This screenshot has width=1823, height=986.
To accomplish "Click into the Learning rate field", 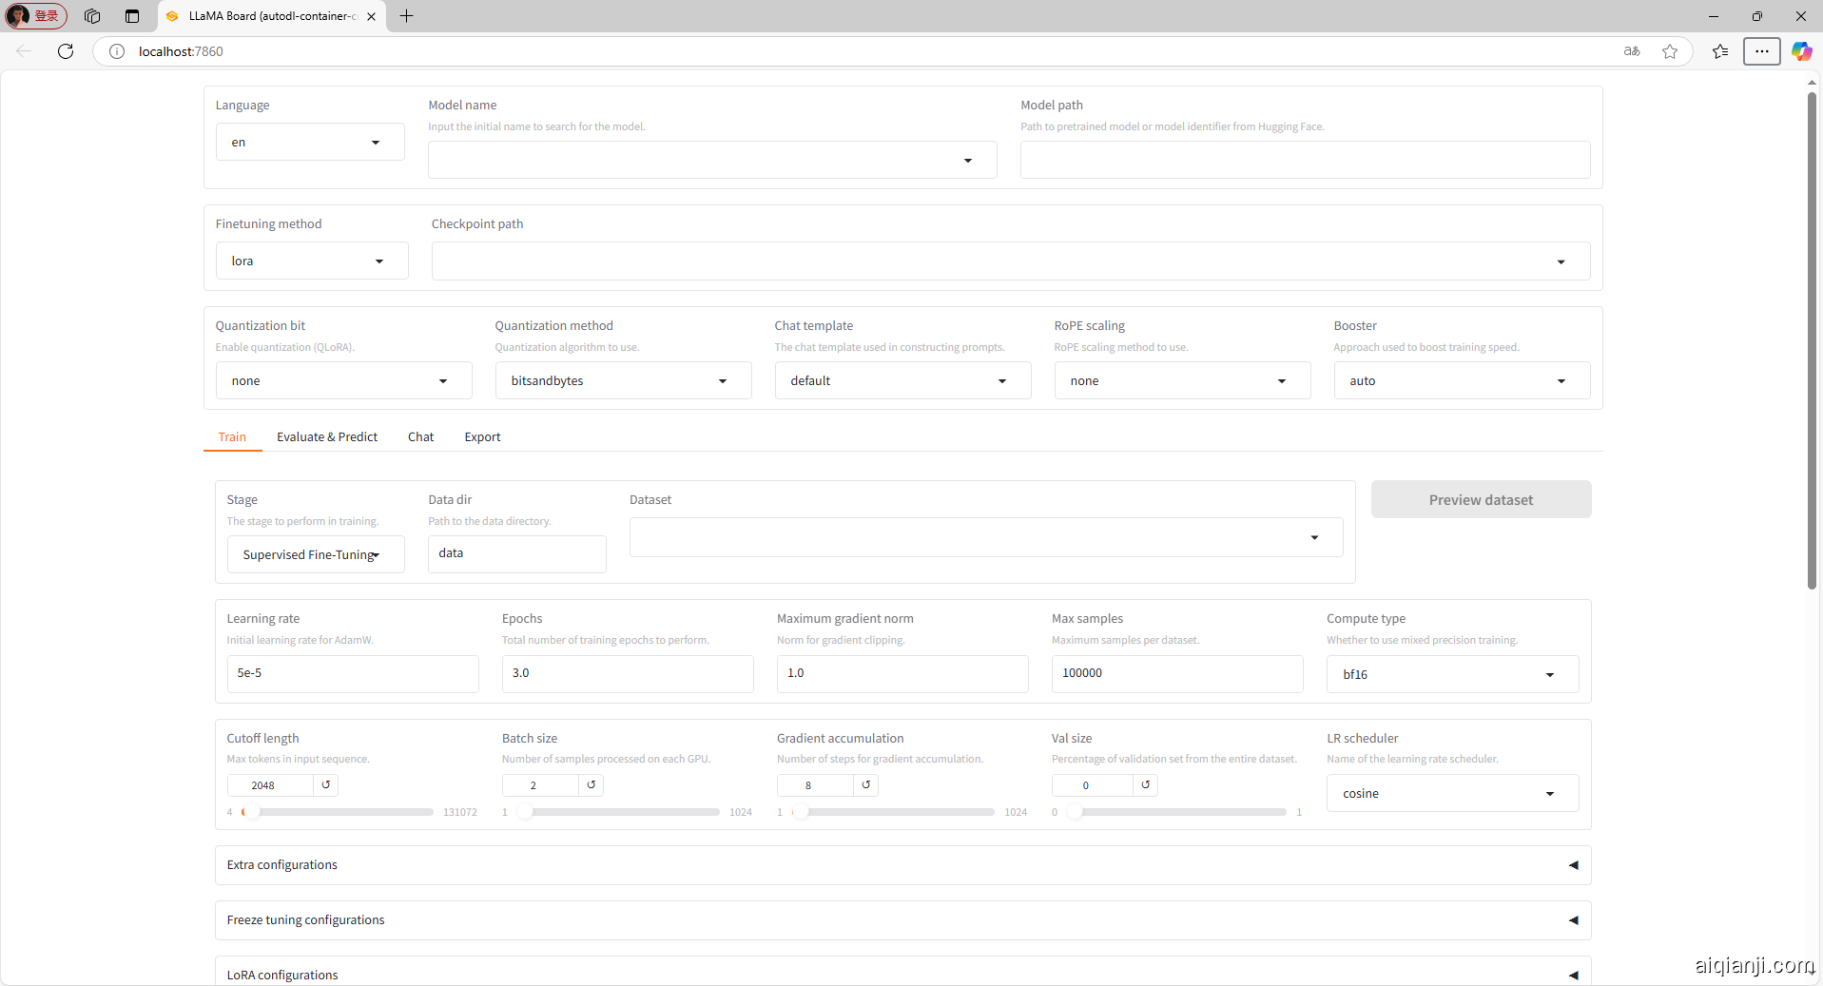I will click(x=352, y=673).
